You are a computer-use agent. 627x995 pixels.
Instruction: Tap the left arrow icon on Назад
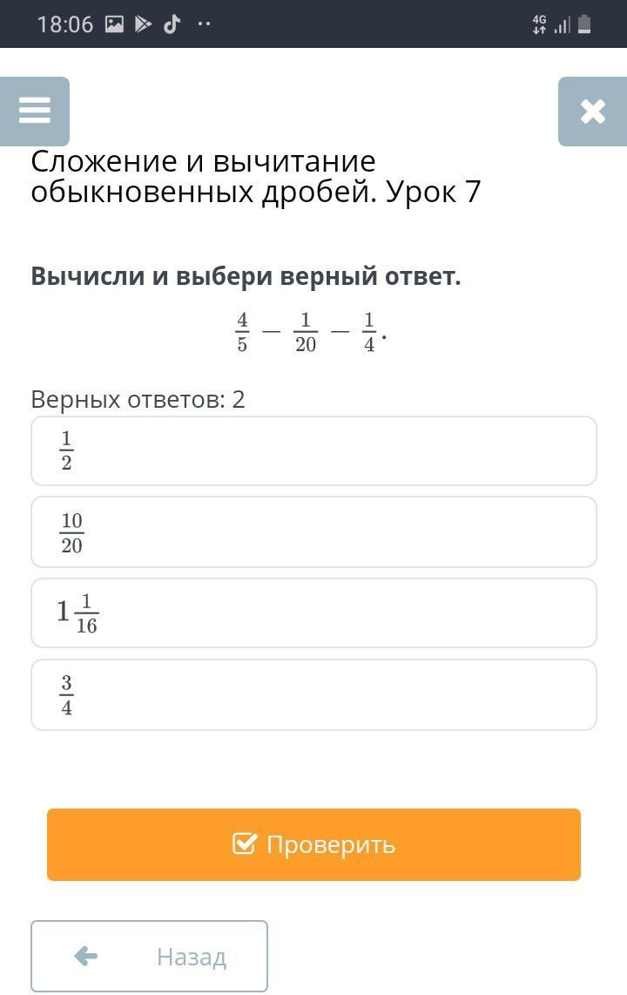[x=86, y=956]
